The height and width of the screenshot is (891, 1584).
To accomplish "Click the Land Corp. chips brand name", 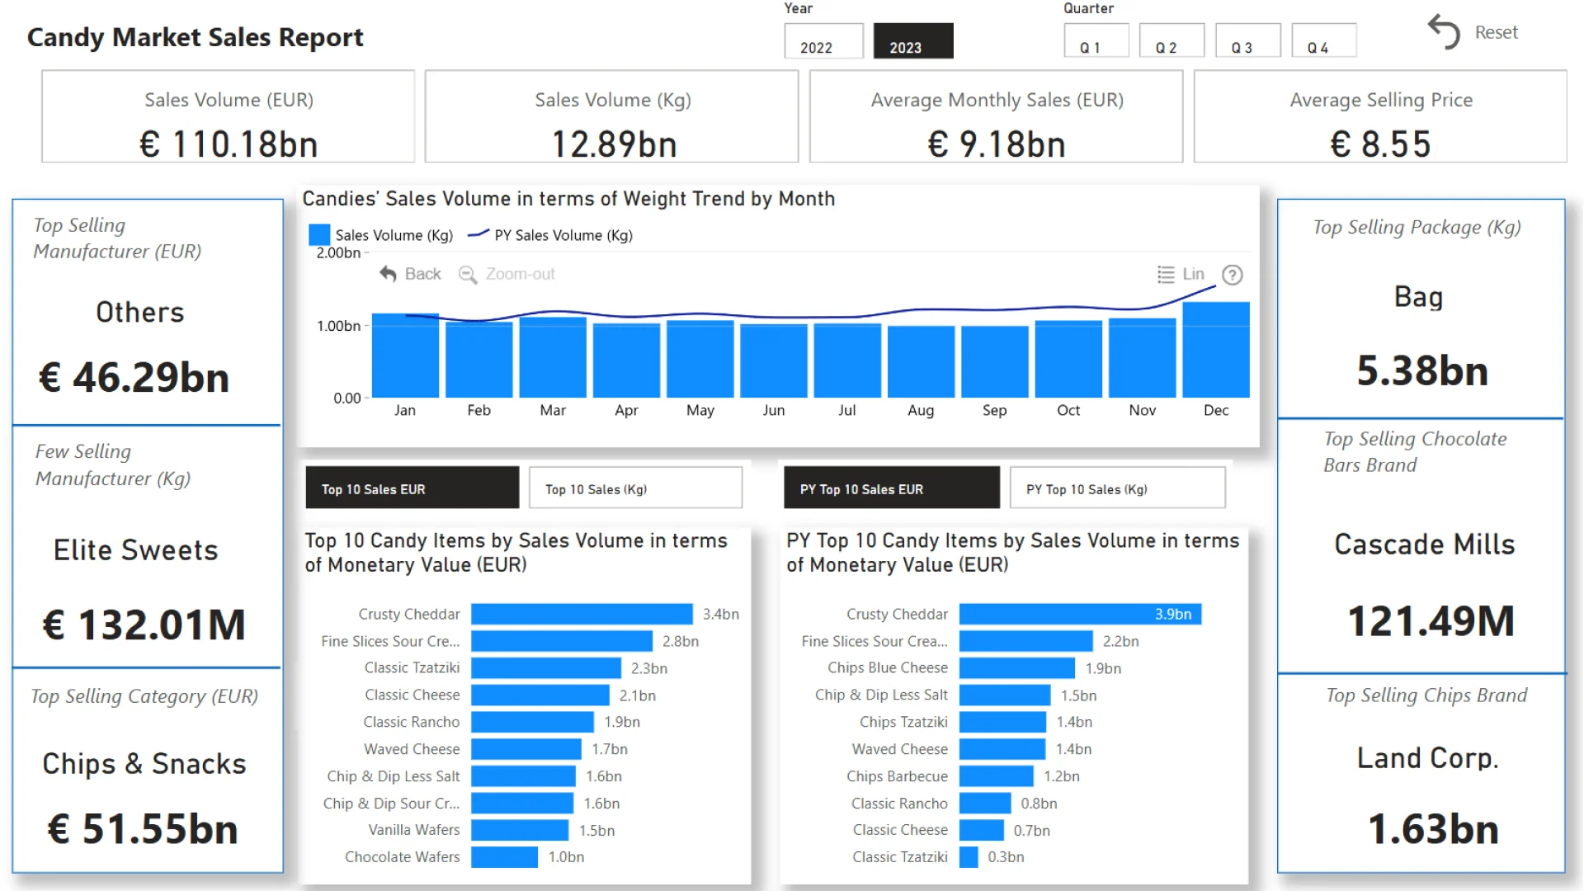I will (x=1428, y=758).
